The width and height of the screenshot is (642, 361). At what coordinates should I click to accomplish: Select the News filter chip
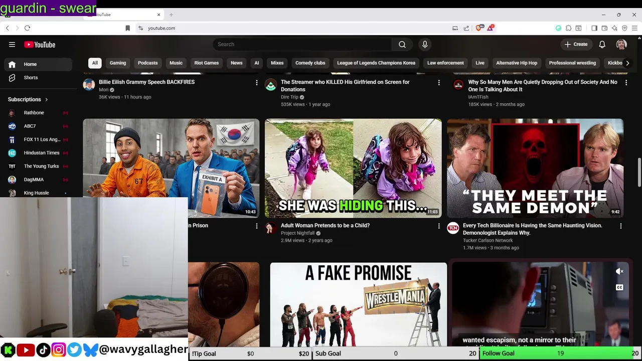tap(236, 63)
